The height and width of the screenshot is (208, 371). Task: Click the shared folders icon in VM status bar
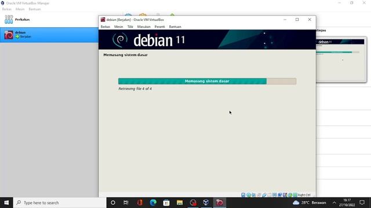269,195
